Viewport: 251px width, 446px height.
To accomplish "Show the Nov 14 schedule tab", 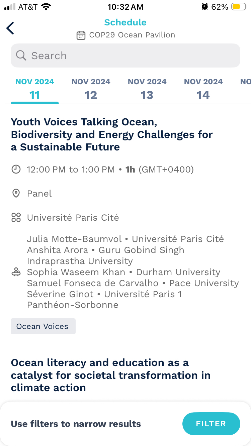I will tap(203, 90).
